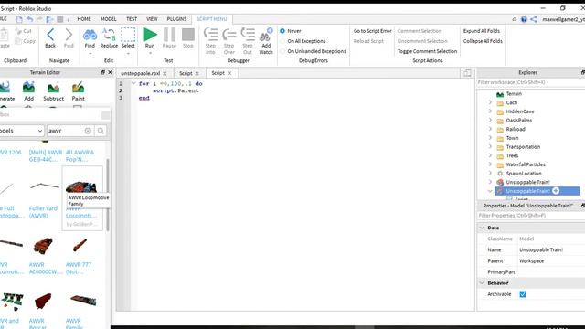Click the plus icon on selected Unstoppable Train!
This screenshot has width=585, height=329.
tap(556, 191)
